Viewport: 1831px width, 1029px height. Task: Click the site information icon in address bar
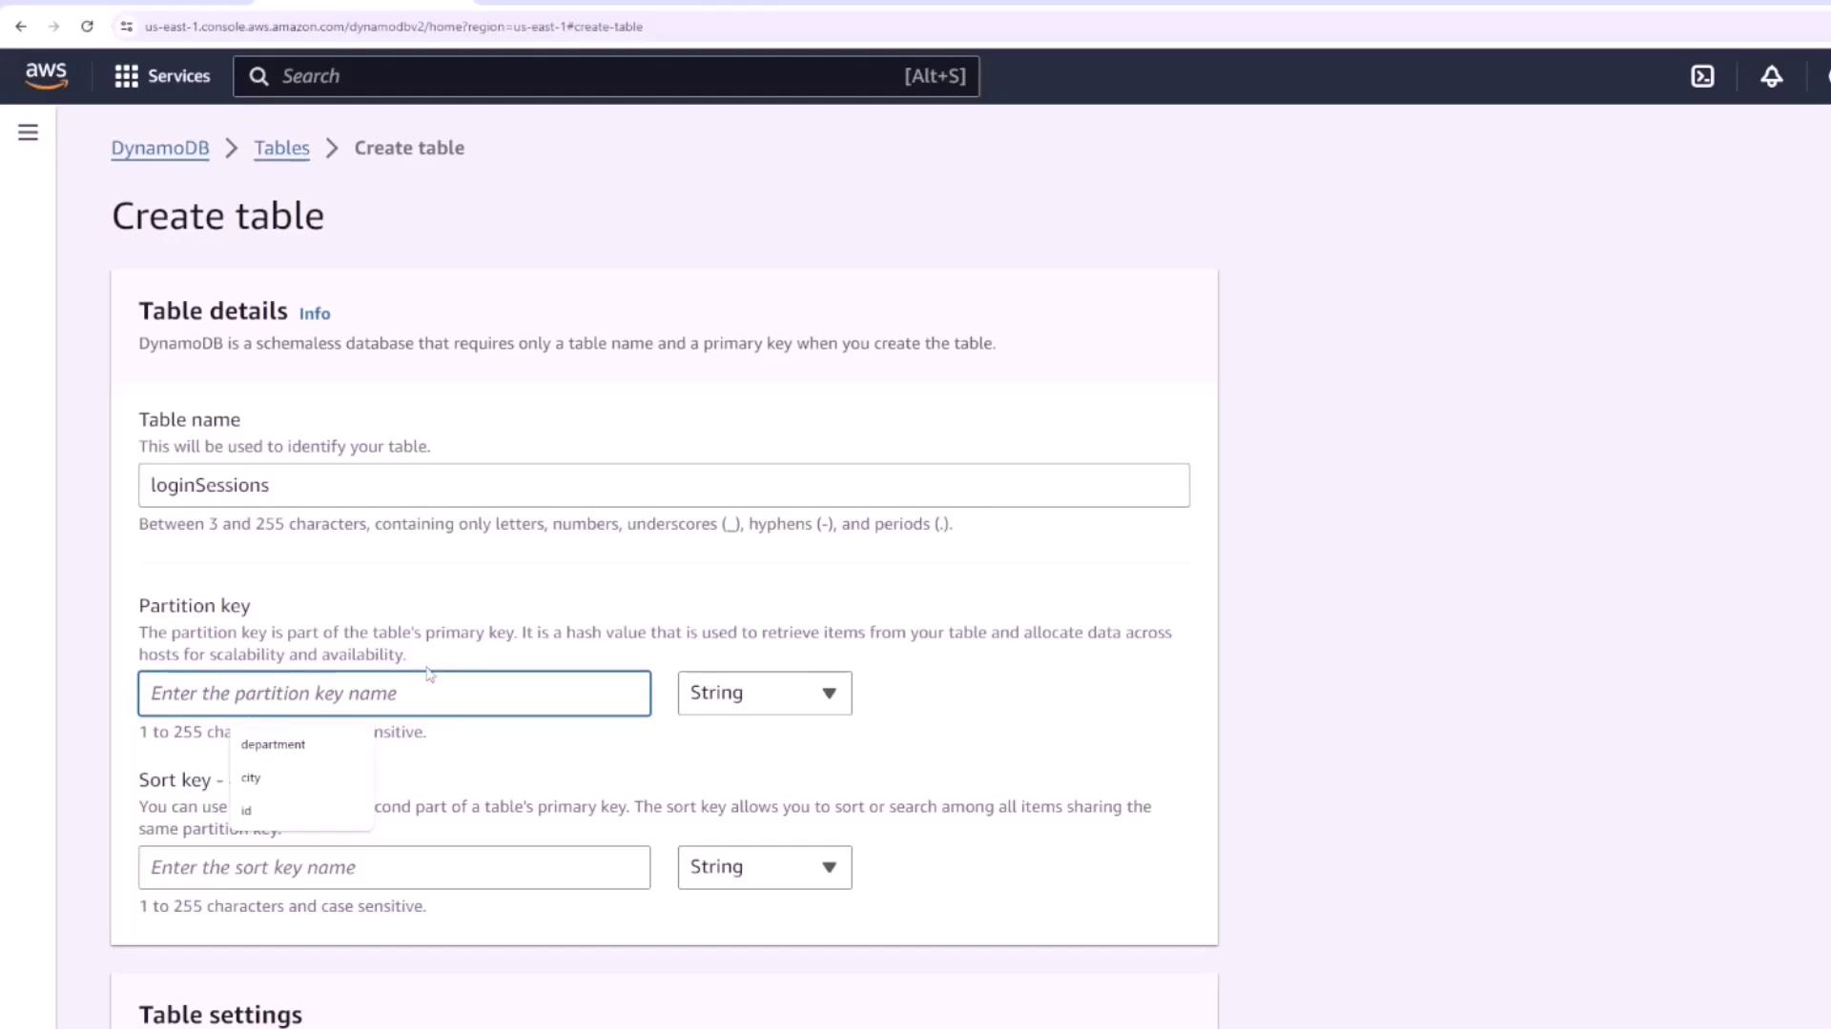[x=126, y=27]
